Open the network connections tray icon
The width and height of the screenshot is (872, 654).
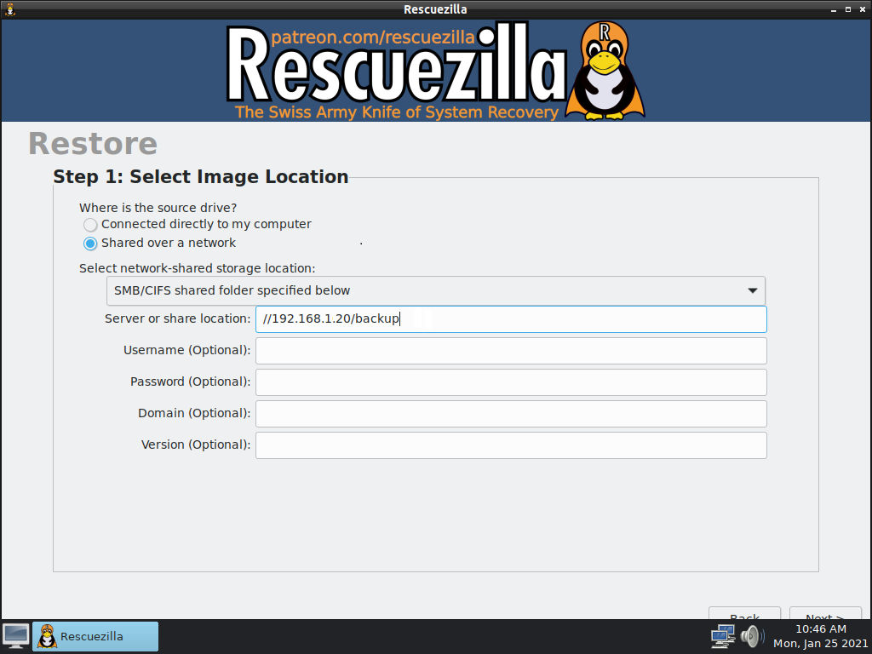pos(723,636)
